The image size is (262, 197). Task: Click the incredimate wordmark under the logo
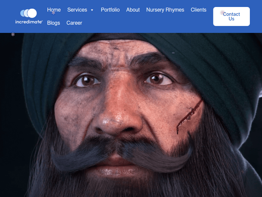click(29, 22)
